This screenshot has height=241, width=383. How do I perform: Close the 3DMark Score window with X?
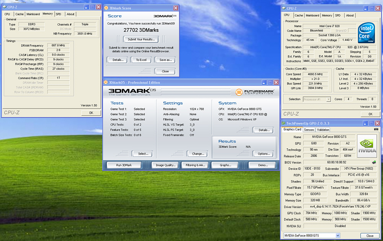click(176, 8)
